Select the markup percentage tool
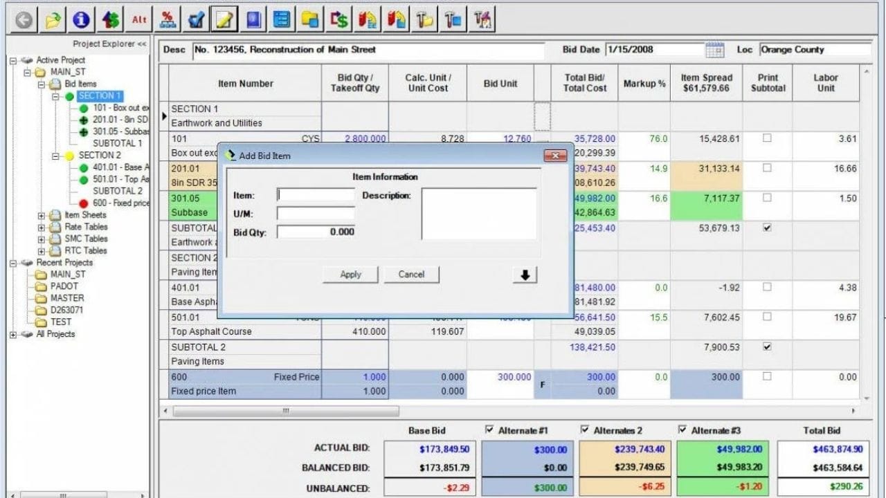This screenshot has height=498, width=886. click(x=168, y=19)
